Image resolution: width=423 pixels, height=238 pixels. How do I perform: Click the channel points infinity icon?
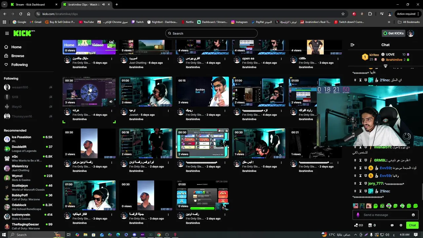tap(359, 225)
